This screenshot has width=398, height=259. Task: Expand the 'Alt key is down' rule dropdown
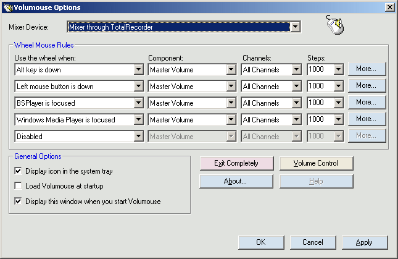click(x=138, y=70)
